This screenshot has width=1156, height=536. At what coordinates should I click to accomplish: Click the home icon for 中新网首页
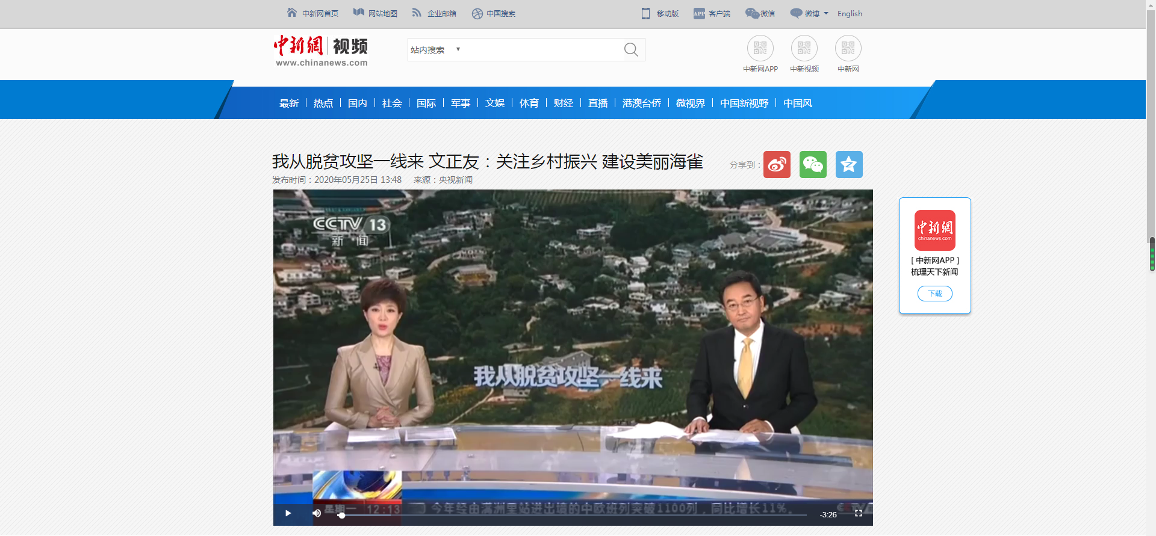tap(292, 13)
